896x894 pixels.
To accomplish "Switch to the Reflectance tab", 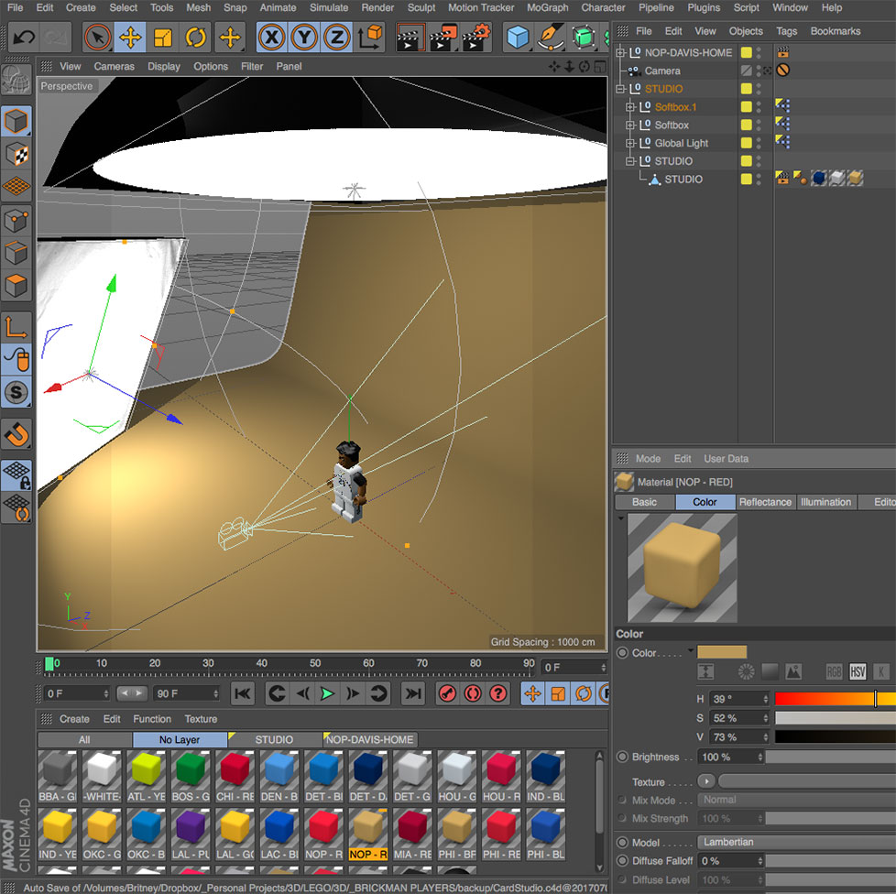I will coord(765,502).
